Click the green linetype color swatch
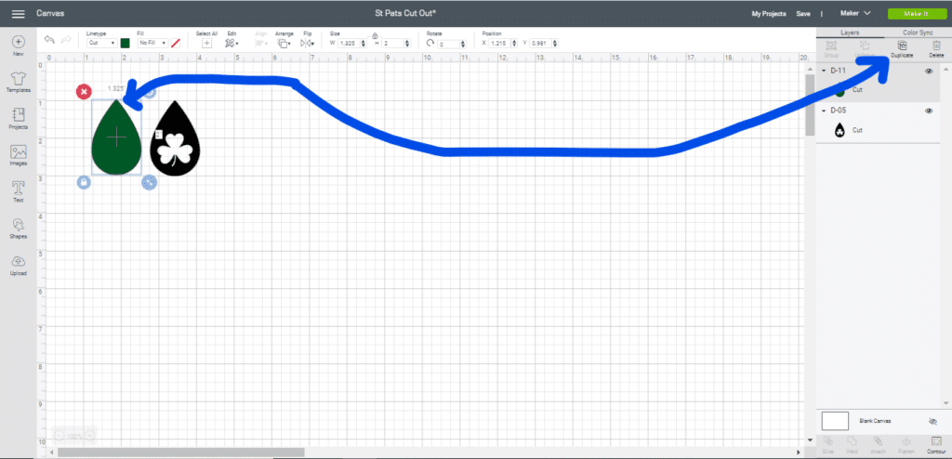952x459 pixels. coord(125,43)
